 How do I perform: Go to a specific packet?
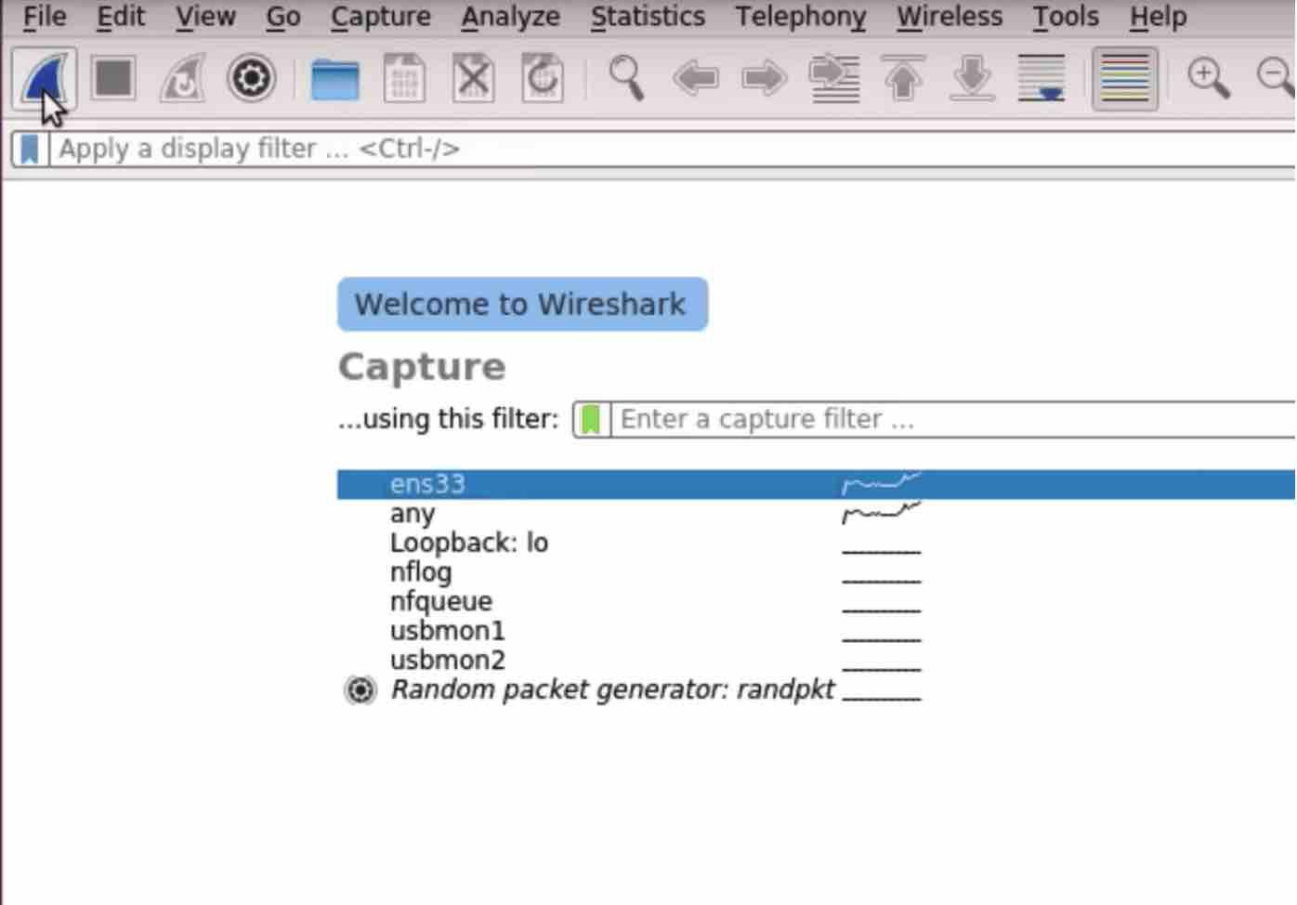click(x=834, y=78)
